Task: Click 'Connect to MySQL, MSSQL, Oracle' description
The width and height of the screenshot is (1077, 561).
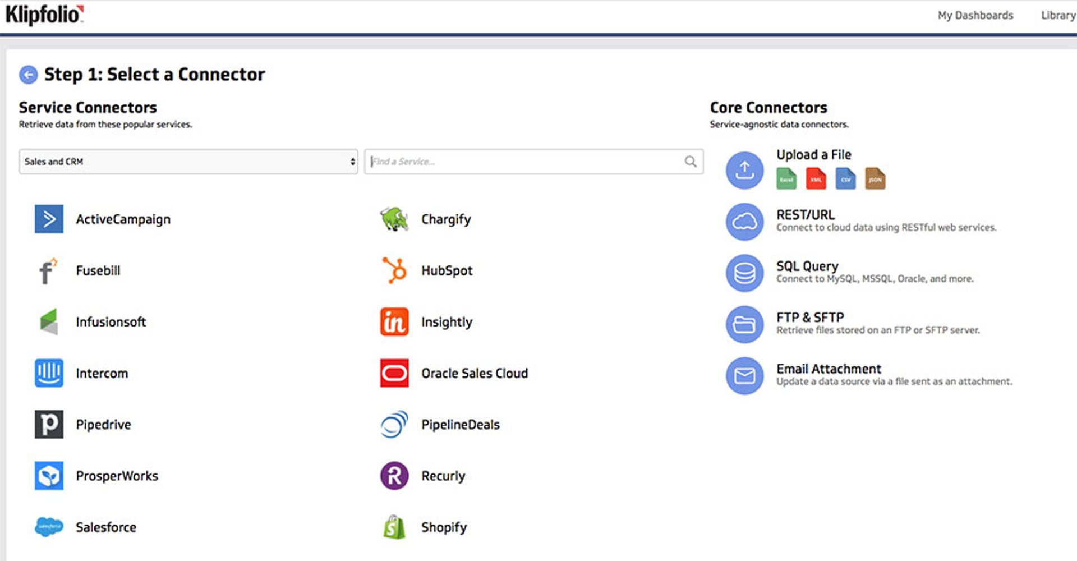Action: point(875,279)
